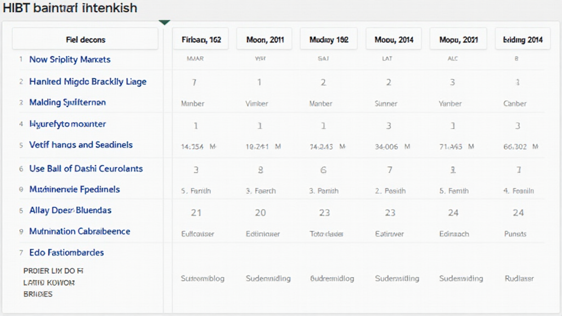Click the 'Fiel decons' header button
Screen dimensions: 562x316
tap(85, 39)
